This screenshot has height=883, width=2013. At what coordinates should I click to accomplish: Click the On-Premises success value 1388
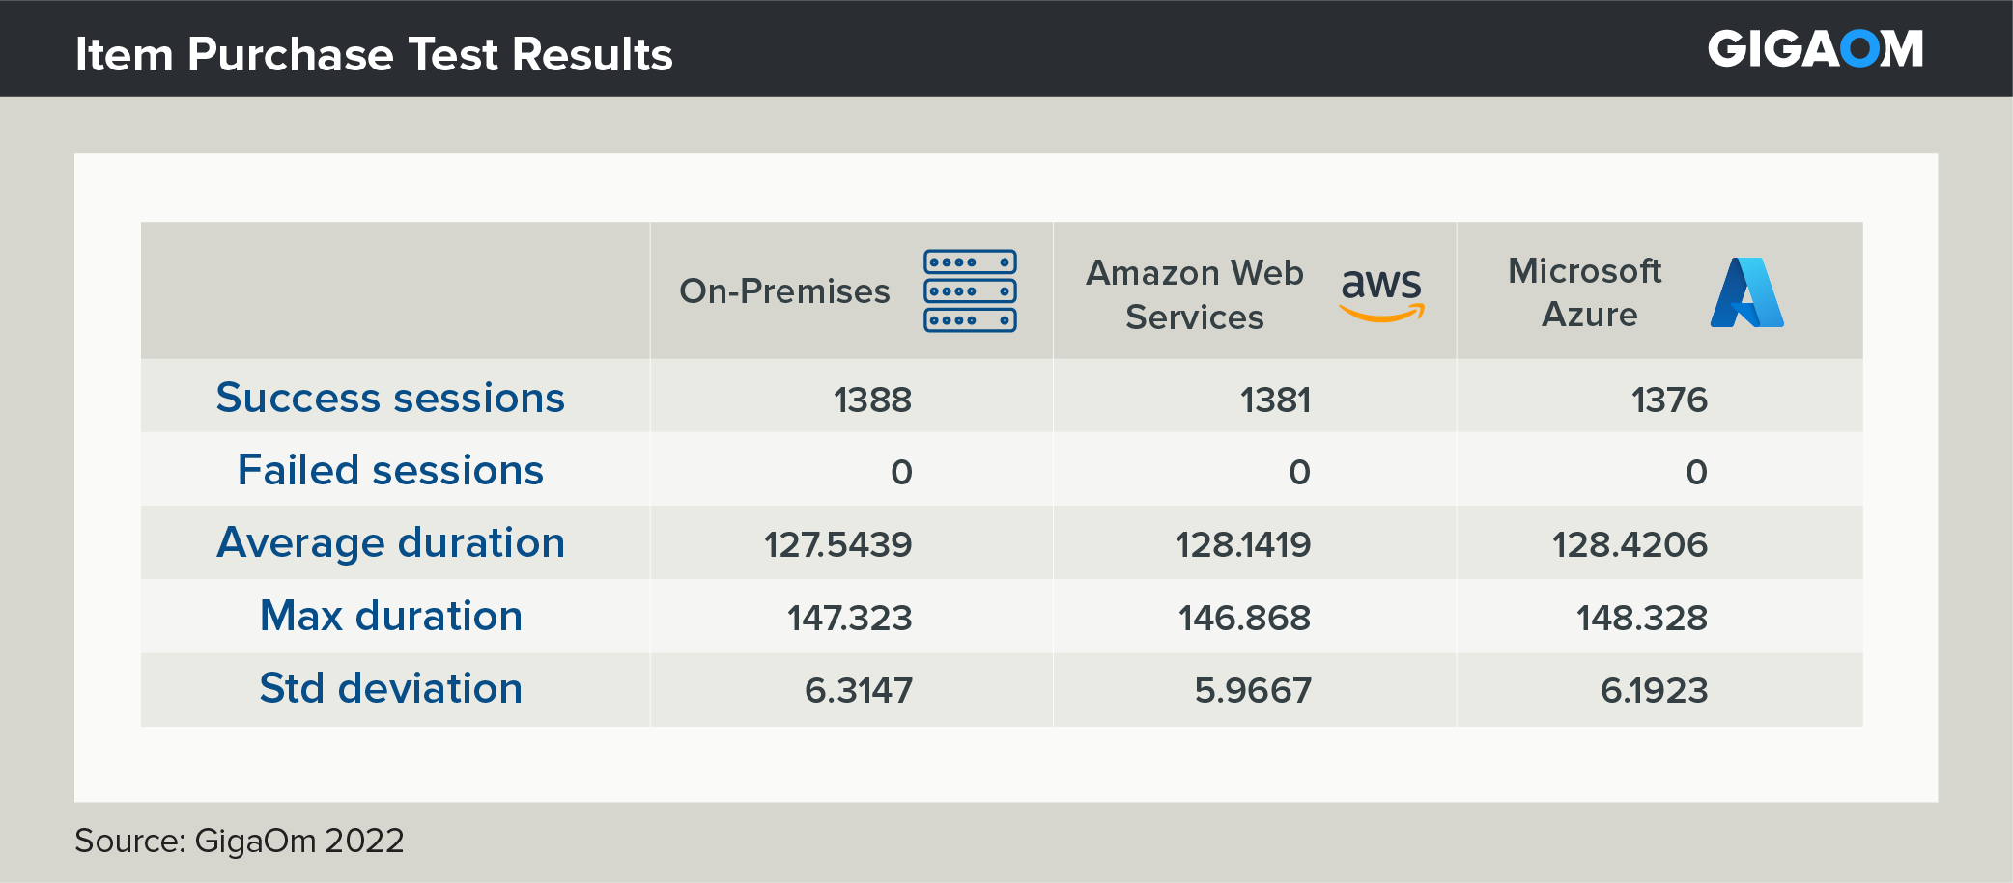pos(872,400)
